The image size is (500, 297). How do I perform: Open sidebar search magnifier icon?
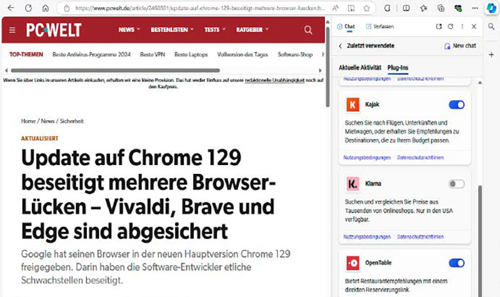pyautogui.click(x=491, y=27)
